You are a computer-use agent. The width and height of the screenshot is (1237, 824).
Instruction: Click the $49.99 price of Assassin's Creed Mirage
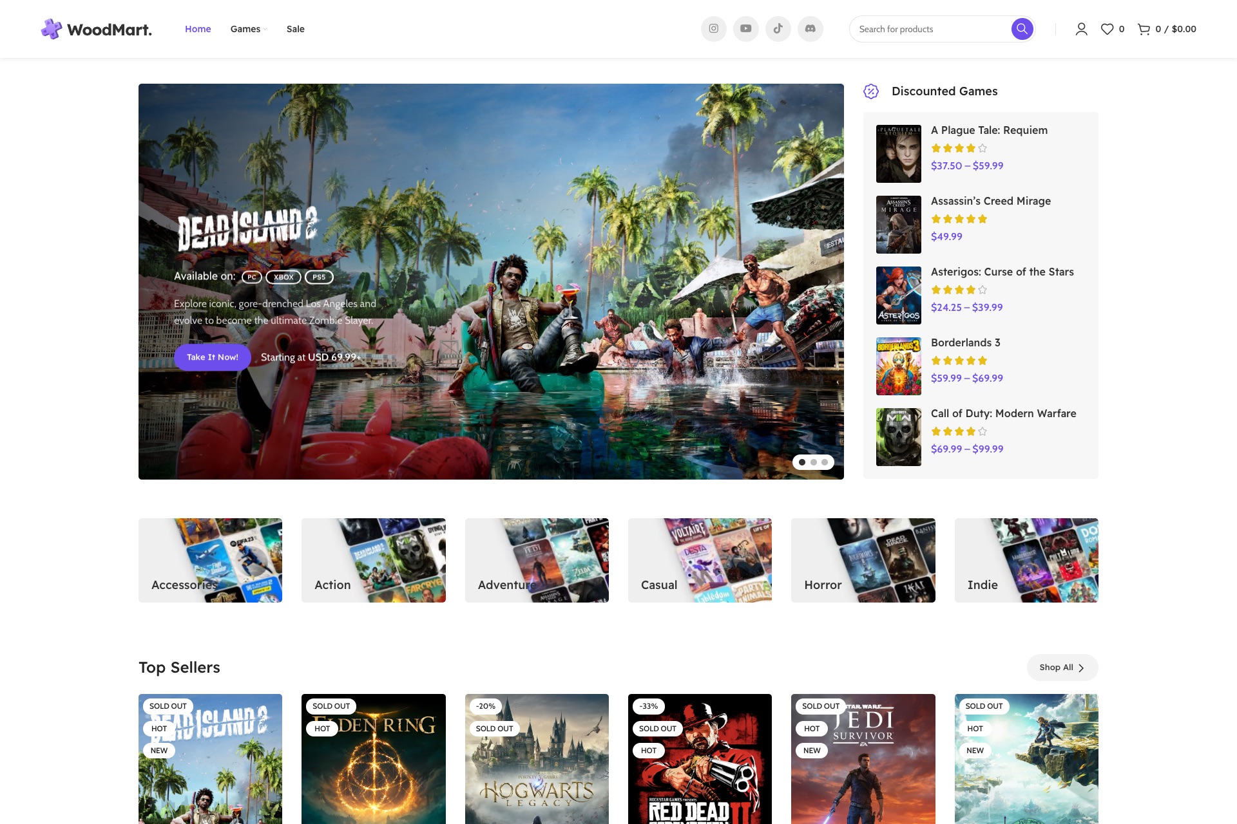coord(946,236)
